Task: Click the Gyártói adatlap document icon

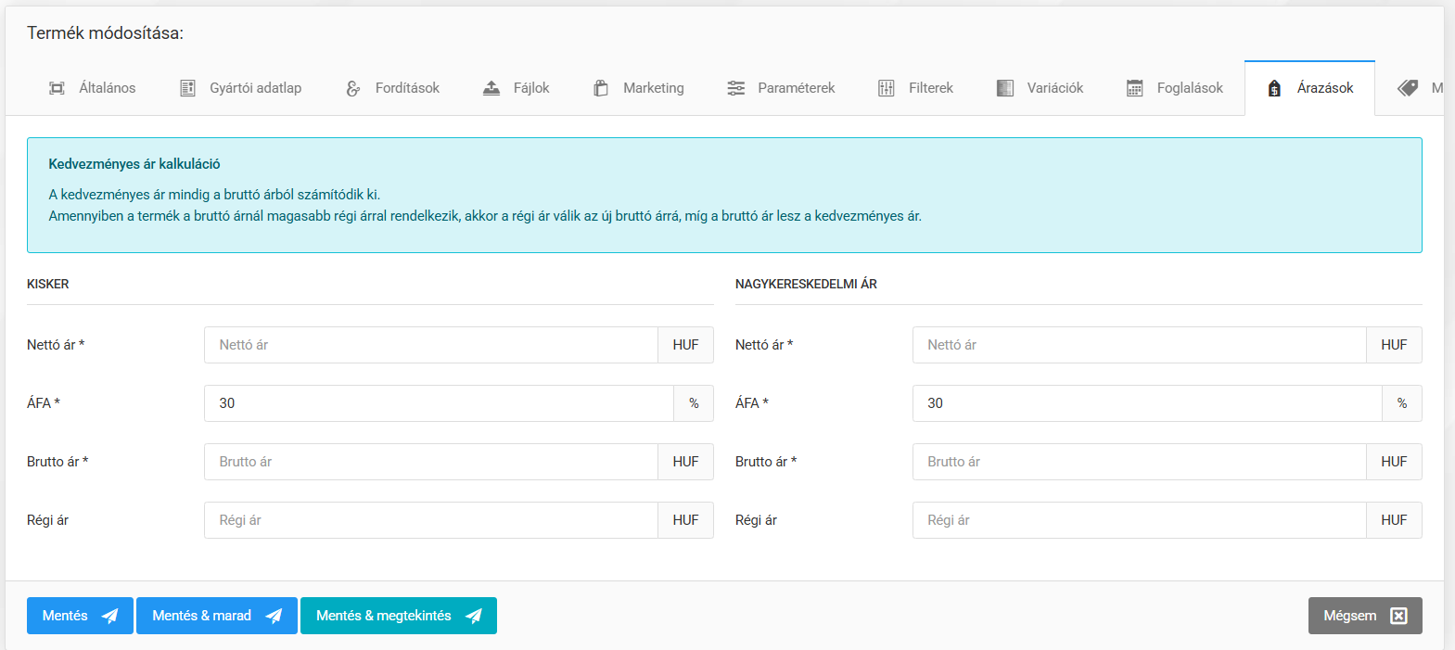Action: tap(187, 88)
